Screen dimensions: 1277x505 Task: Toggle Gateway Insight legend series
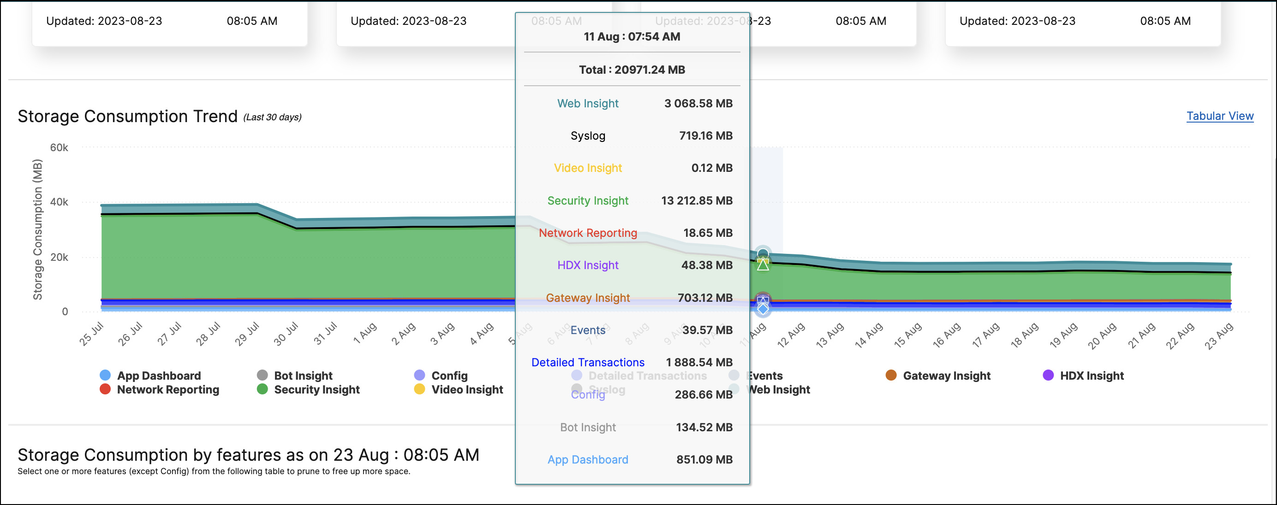pos(938,375)
